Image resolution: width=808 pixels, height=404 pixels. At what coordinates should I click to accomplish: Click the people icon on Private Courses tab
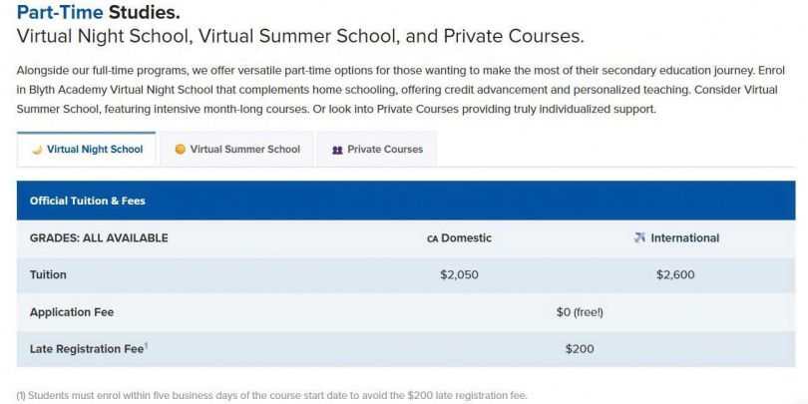click(x=337, y=150)
